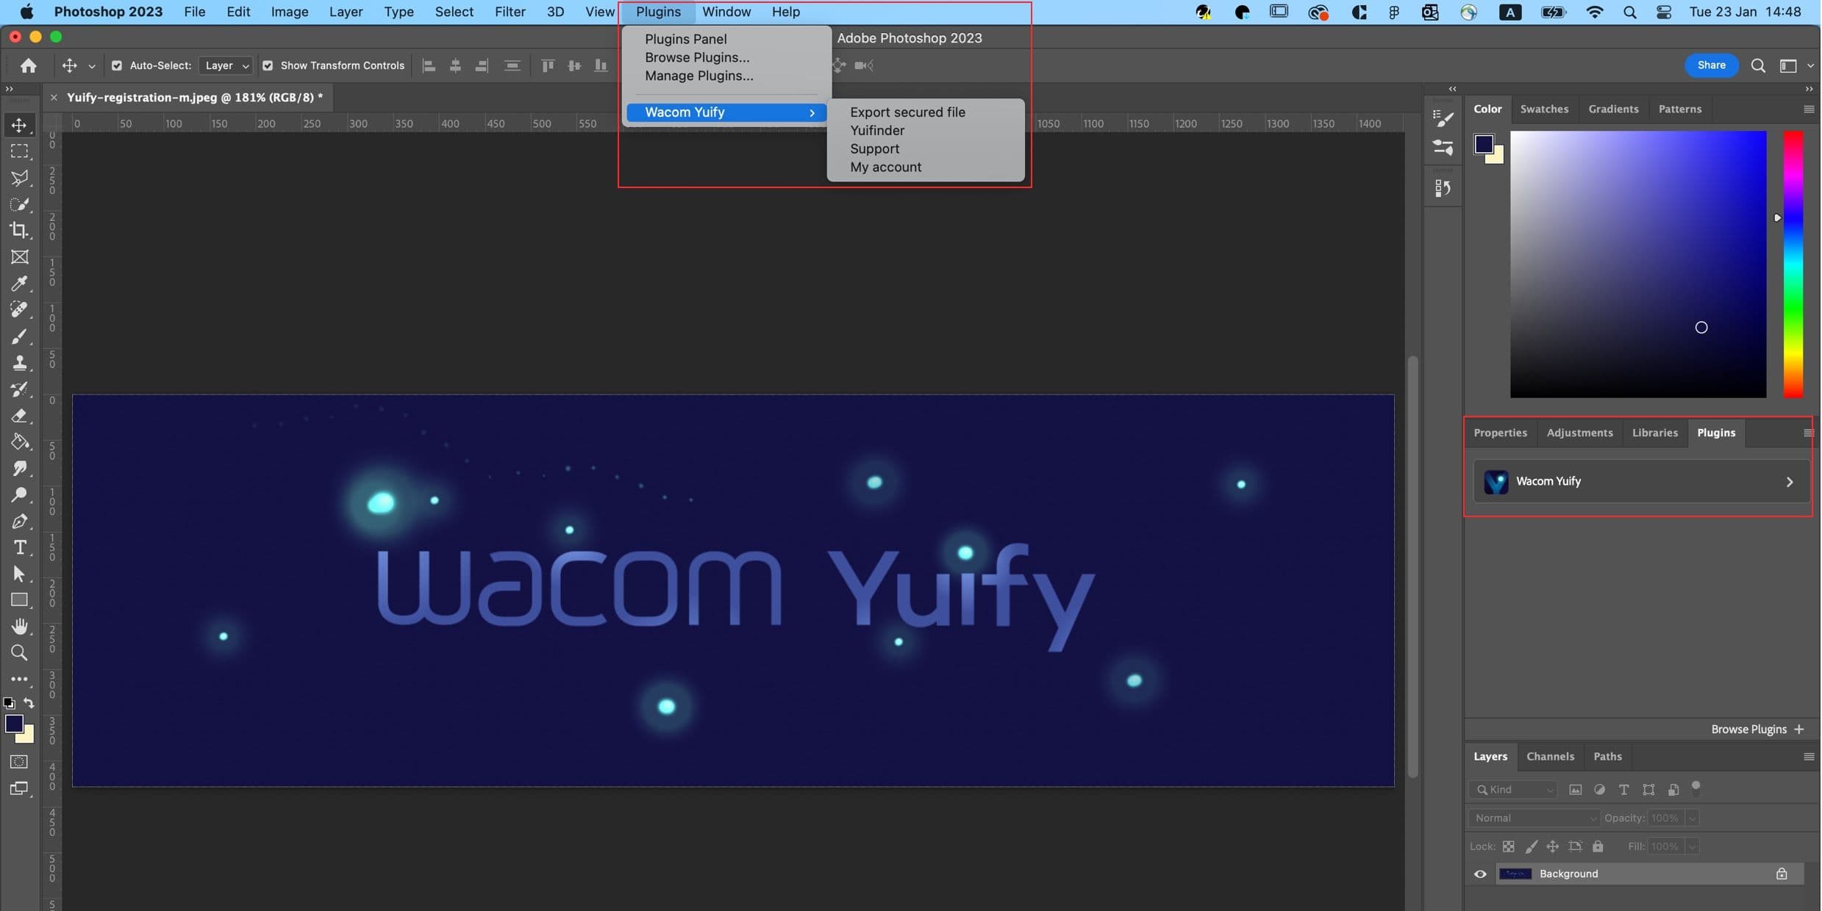Viewport: 1822px width, 911px height.
Task: Choose Manage Plugins menu entry
Action: (x=699, y=76)
